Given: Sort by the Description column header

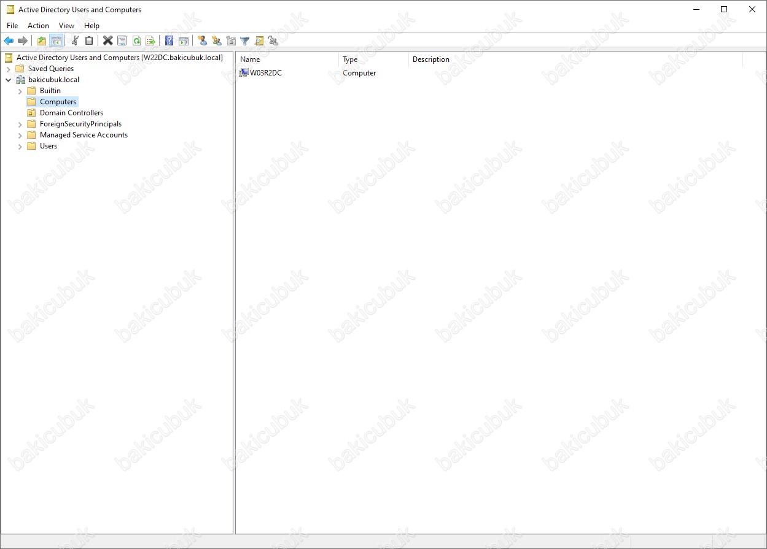Looking at the screenshot, I should tap(575, 60).
